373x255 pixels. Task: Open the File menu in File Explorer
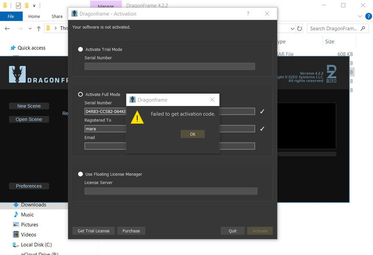11,16
